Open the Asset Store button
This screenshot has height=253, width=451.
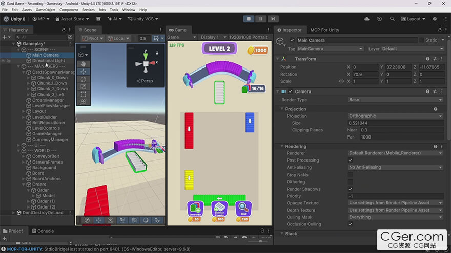coord(72,19)
